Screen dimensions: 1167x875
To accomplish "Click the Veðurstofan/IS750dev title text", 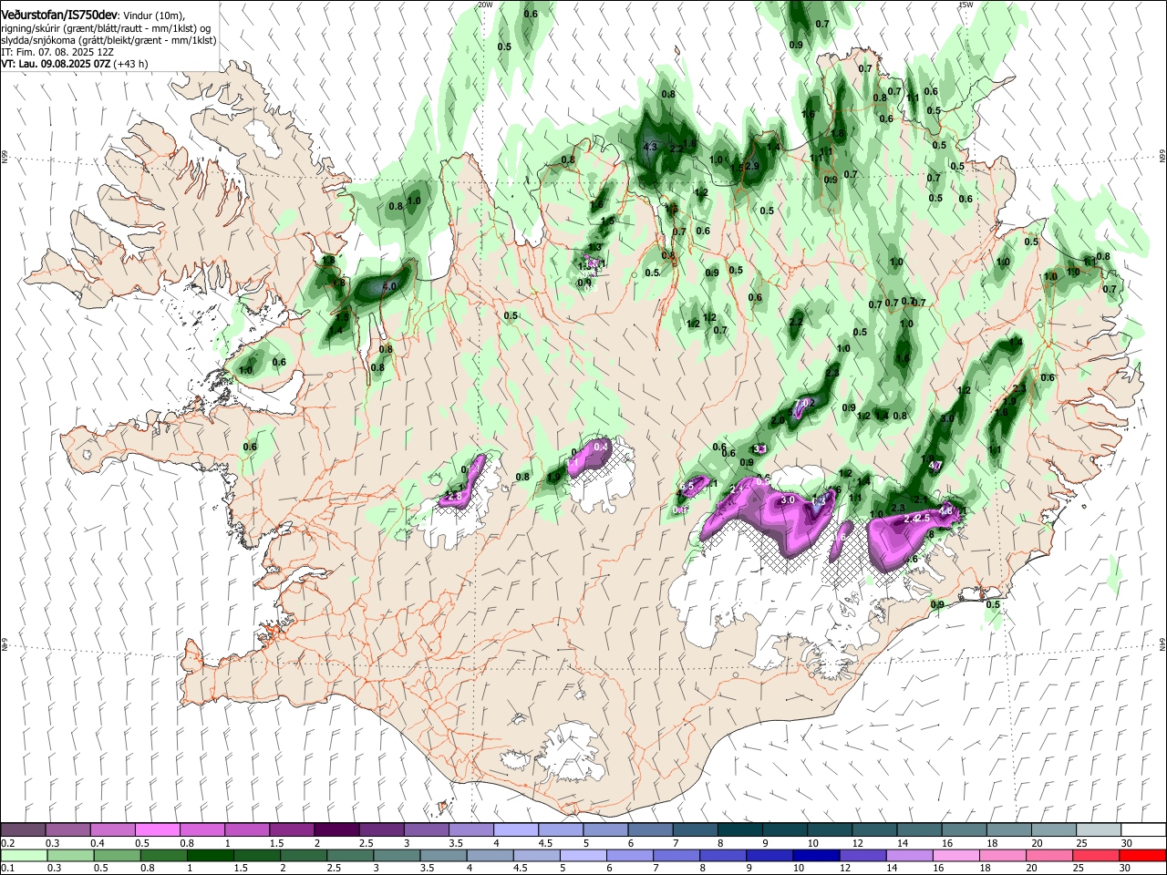I will (59, 14).
